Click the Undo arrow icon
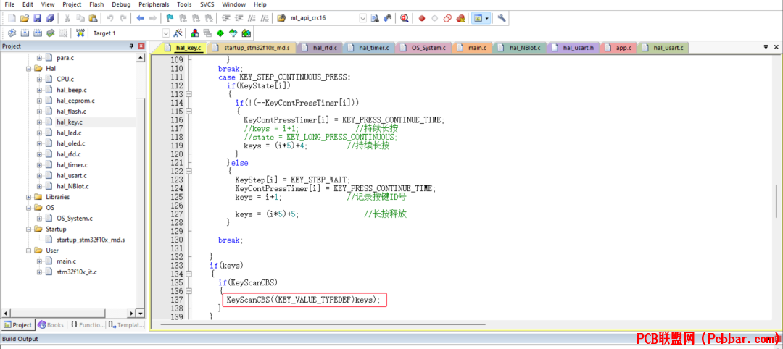This screenshot has height=349, width=783. point(110,18)
